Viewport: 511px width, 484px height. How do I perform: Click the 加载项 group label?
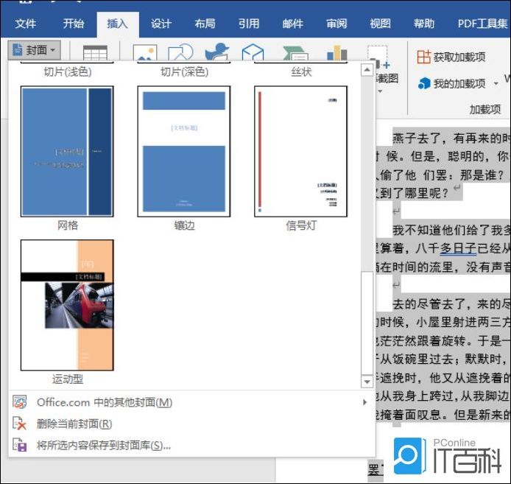click(x=485, y=109)
